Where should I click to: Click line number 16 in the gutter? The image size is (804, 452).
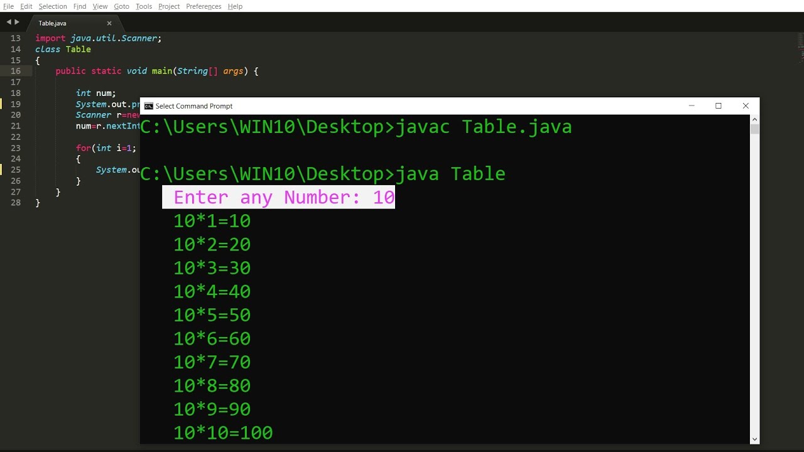coord(16,71)
